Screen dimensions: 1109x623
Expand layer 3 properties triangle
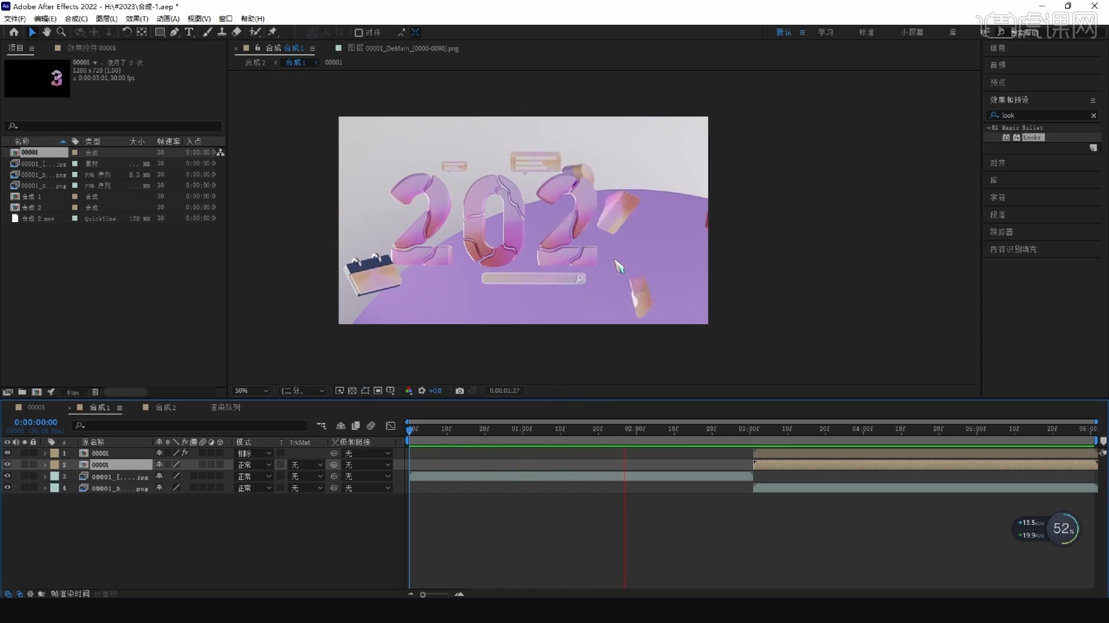click(44, 476)
